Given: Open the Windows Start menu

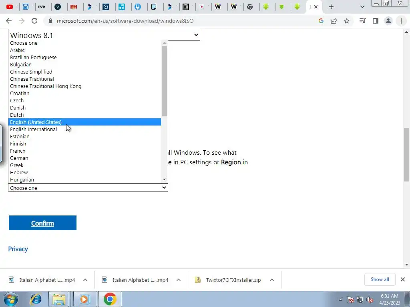Looking at the screenshot, I should 10,299.
